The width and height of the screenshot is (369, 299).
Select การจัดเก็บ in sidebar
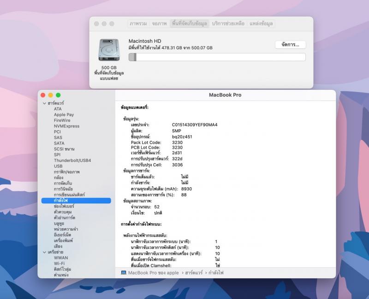63,183
